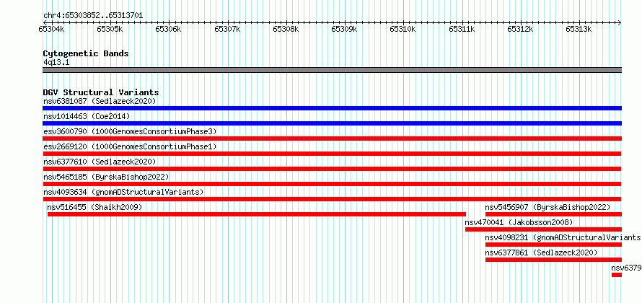Select the red bar under nsv5465185
The width and height of the screenshot is (642, 303).
332,184
